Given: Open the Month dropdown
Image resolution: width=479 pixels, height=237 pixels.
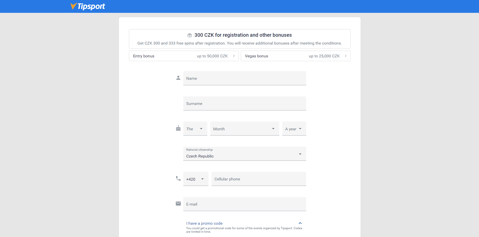Looking at the screenshot, I should pyautogui.click(x=245, y=129).
